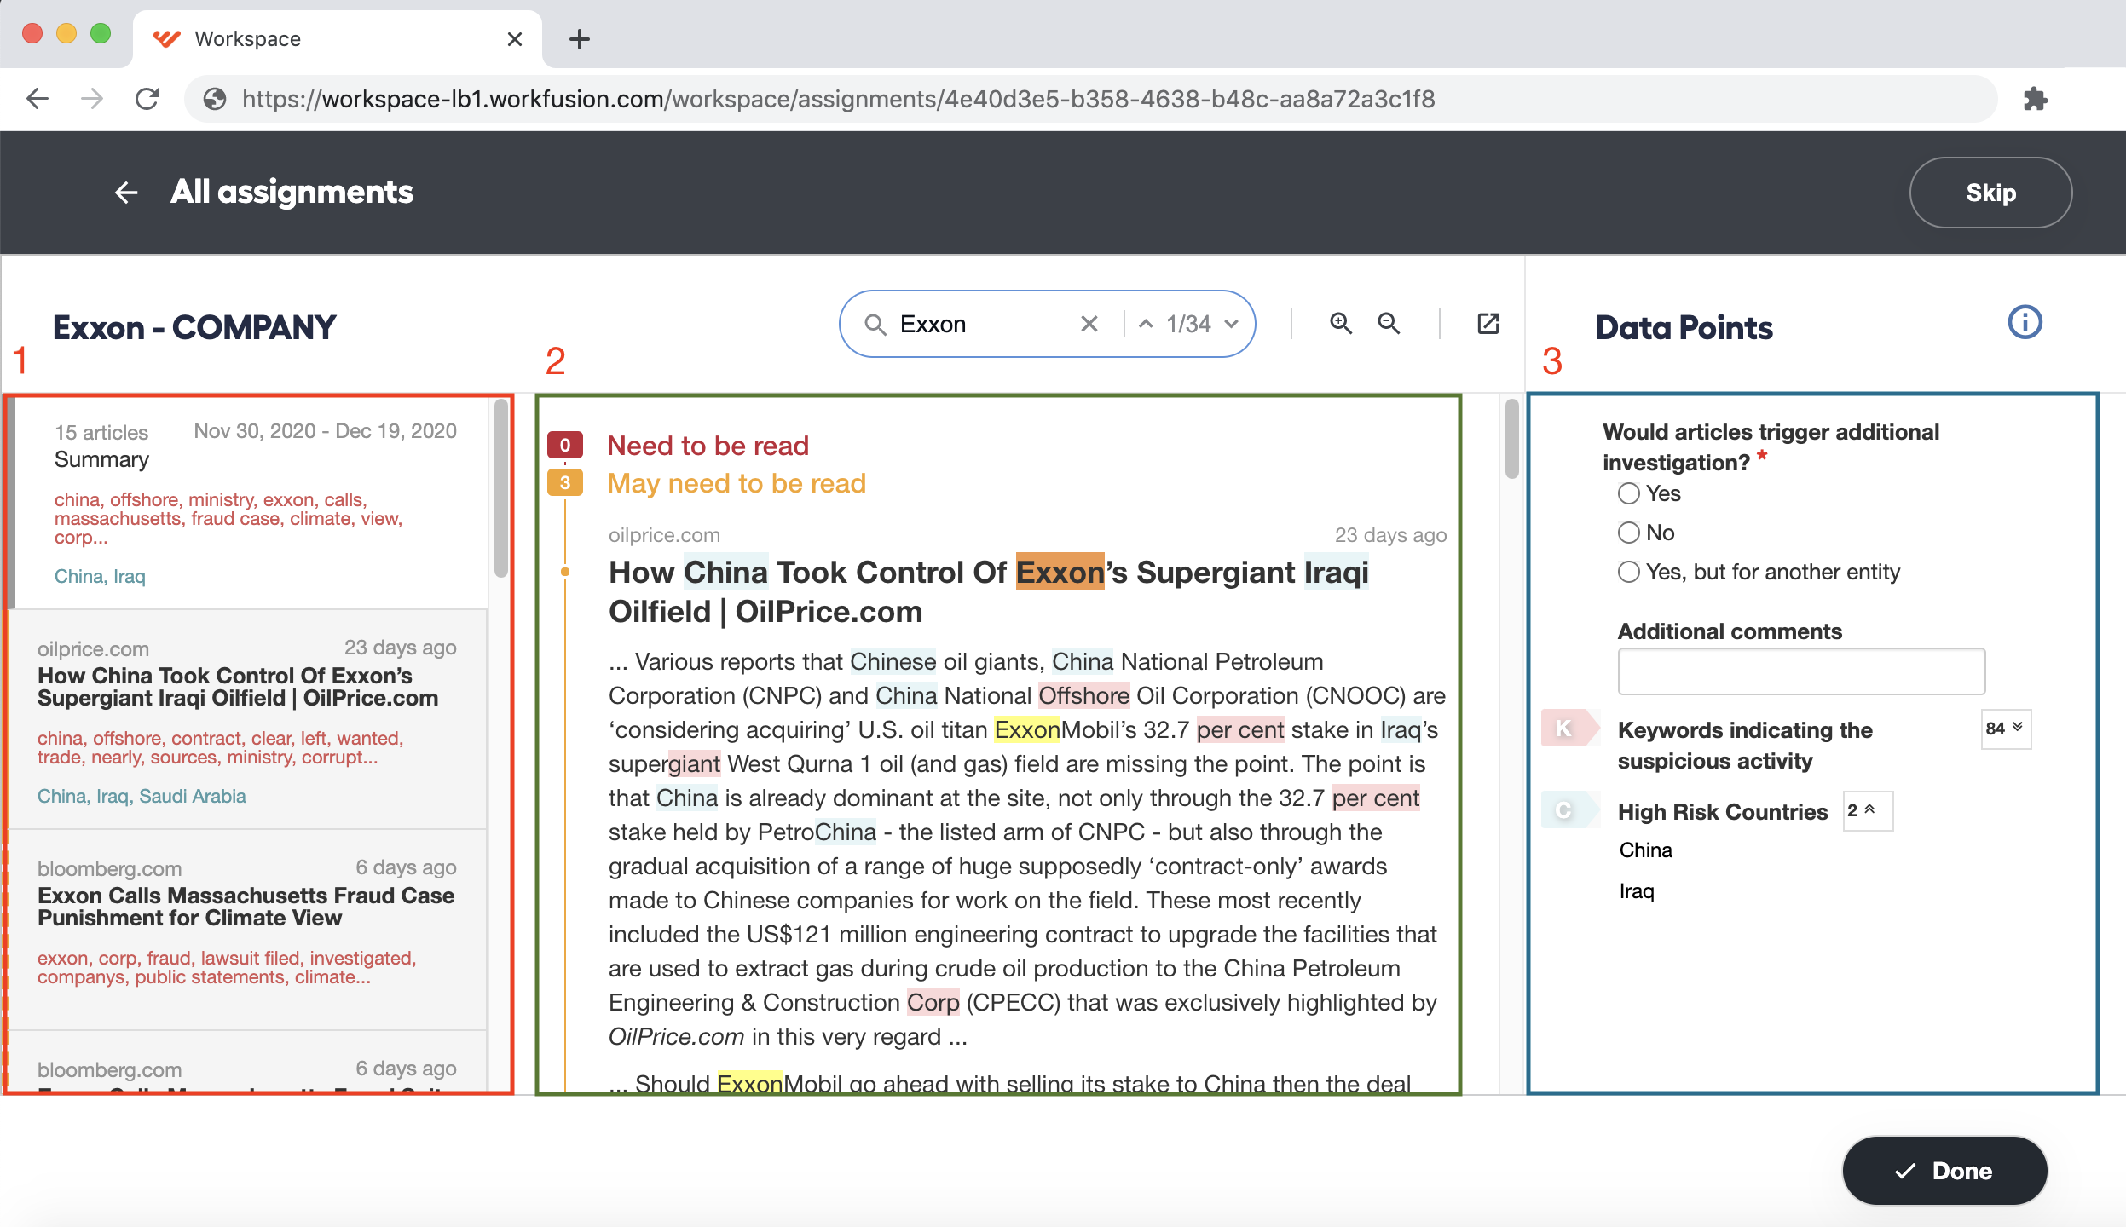Go forward in browser history
This screenshot has height=1227, width=2126.
[x=92, y=99]
